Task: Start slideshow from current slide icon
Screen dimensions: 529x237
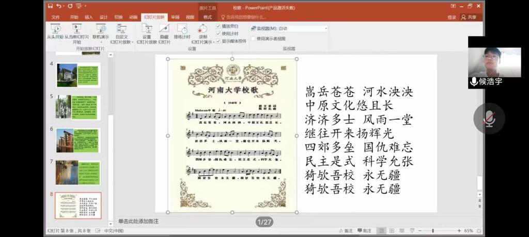Action: 76,29
